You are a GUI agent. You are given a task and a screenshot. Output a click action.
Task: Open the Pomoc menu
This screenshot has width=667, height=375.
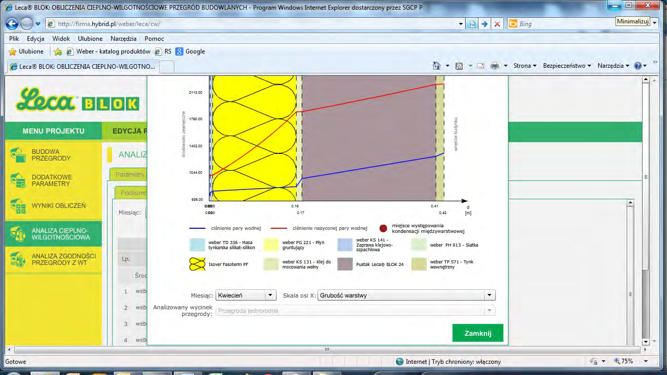pos(154,39)
